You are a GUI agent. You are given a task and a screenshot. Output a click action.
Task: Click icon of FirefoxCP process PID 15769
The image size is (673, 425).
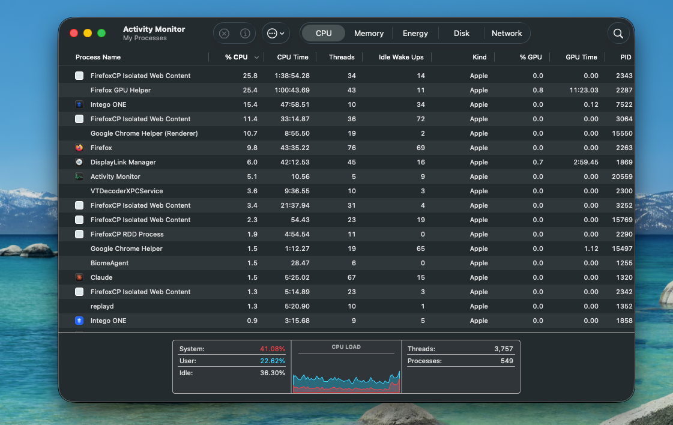coord(79,220)
